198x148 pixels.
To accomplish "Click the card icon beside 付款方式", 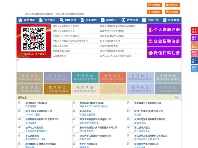I will [x=144, y=20].
